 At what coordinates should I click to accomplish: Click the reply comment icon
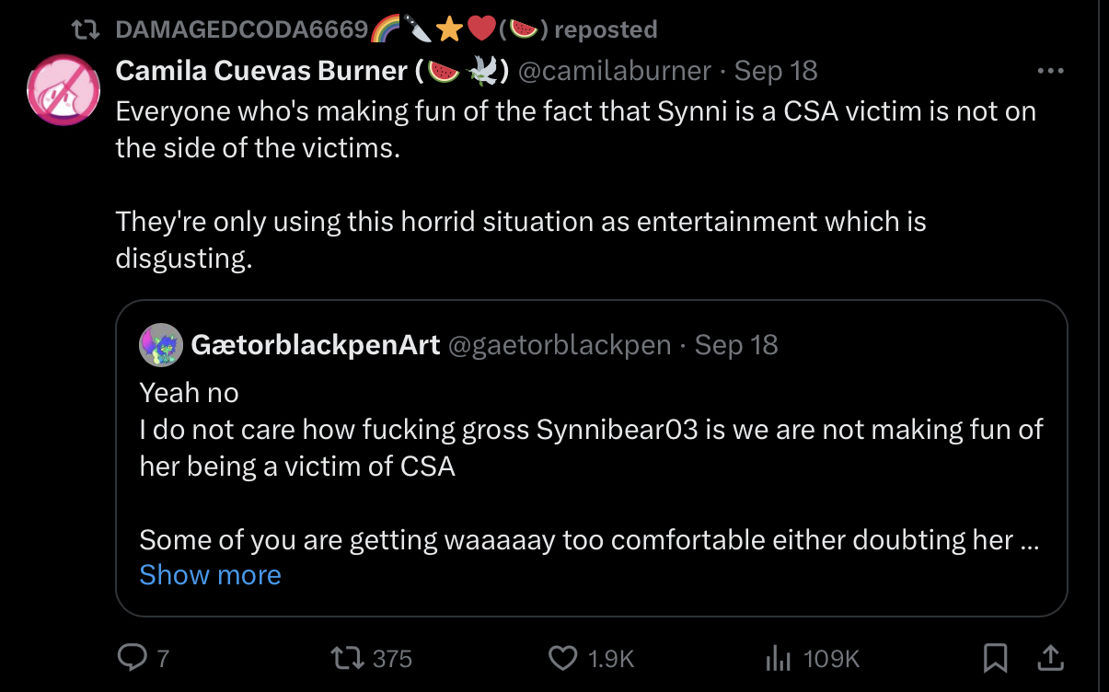click(x=133, y=657)
